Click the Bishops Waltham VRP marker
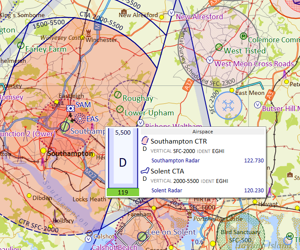The height and width of the screenshot is (250, 300). pyautogui.click(x=141, y=123)
